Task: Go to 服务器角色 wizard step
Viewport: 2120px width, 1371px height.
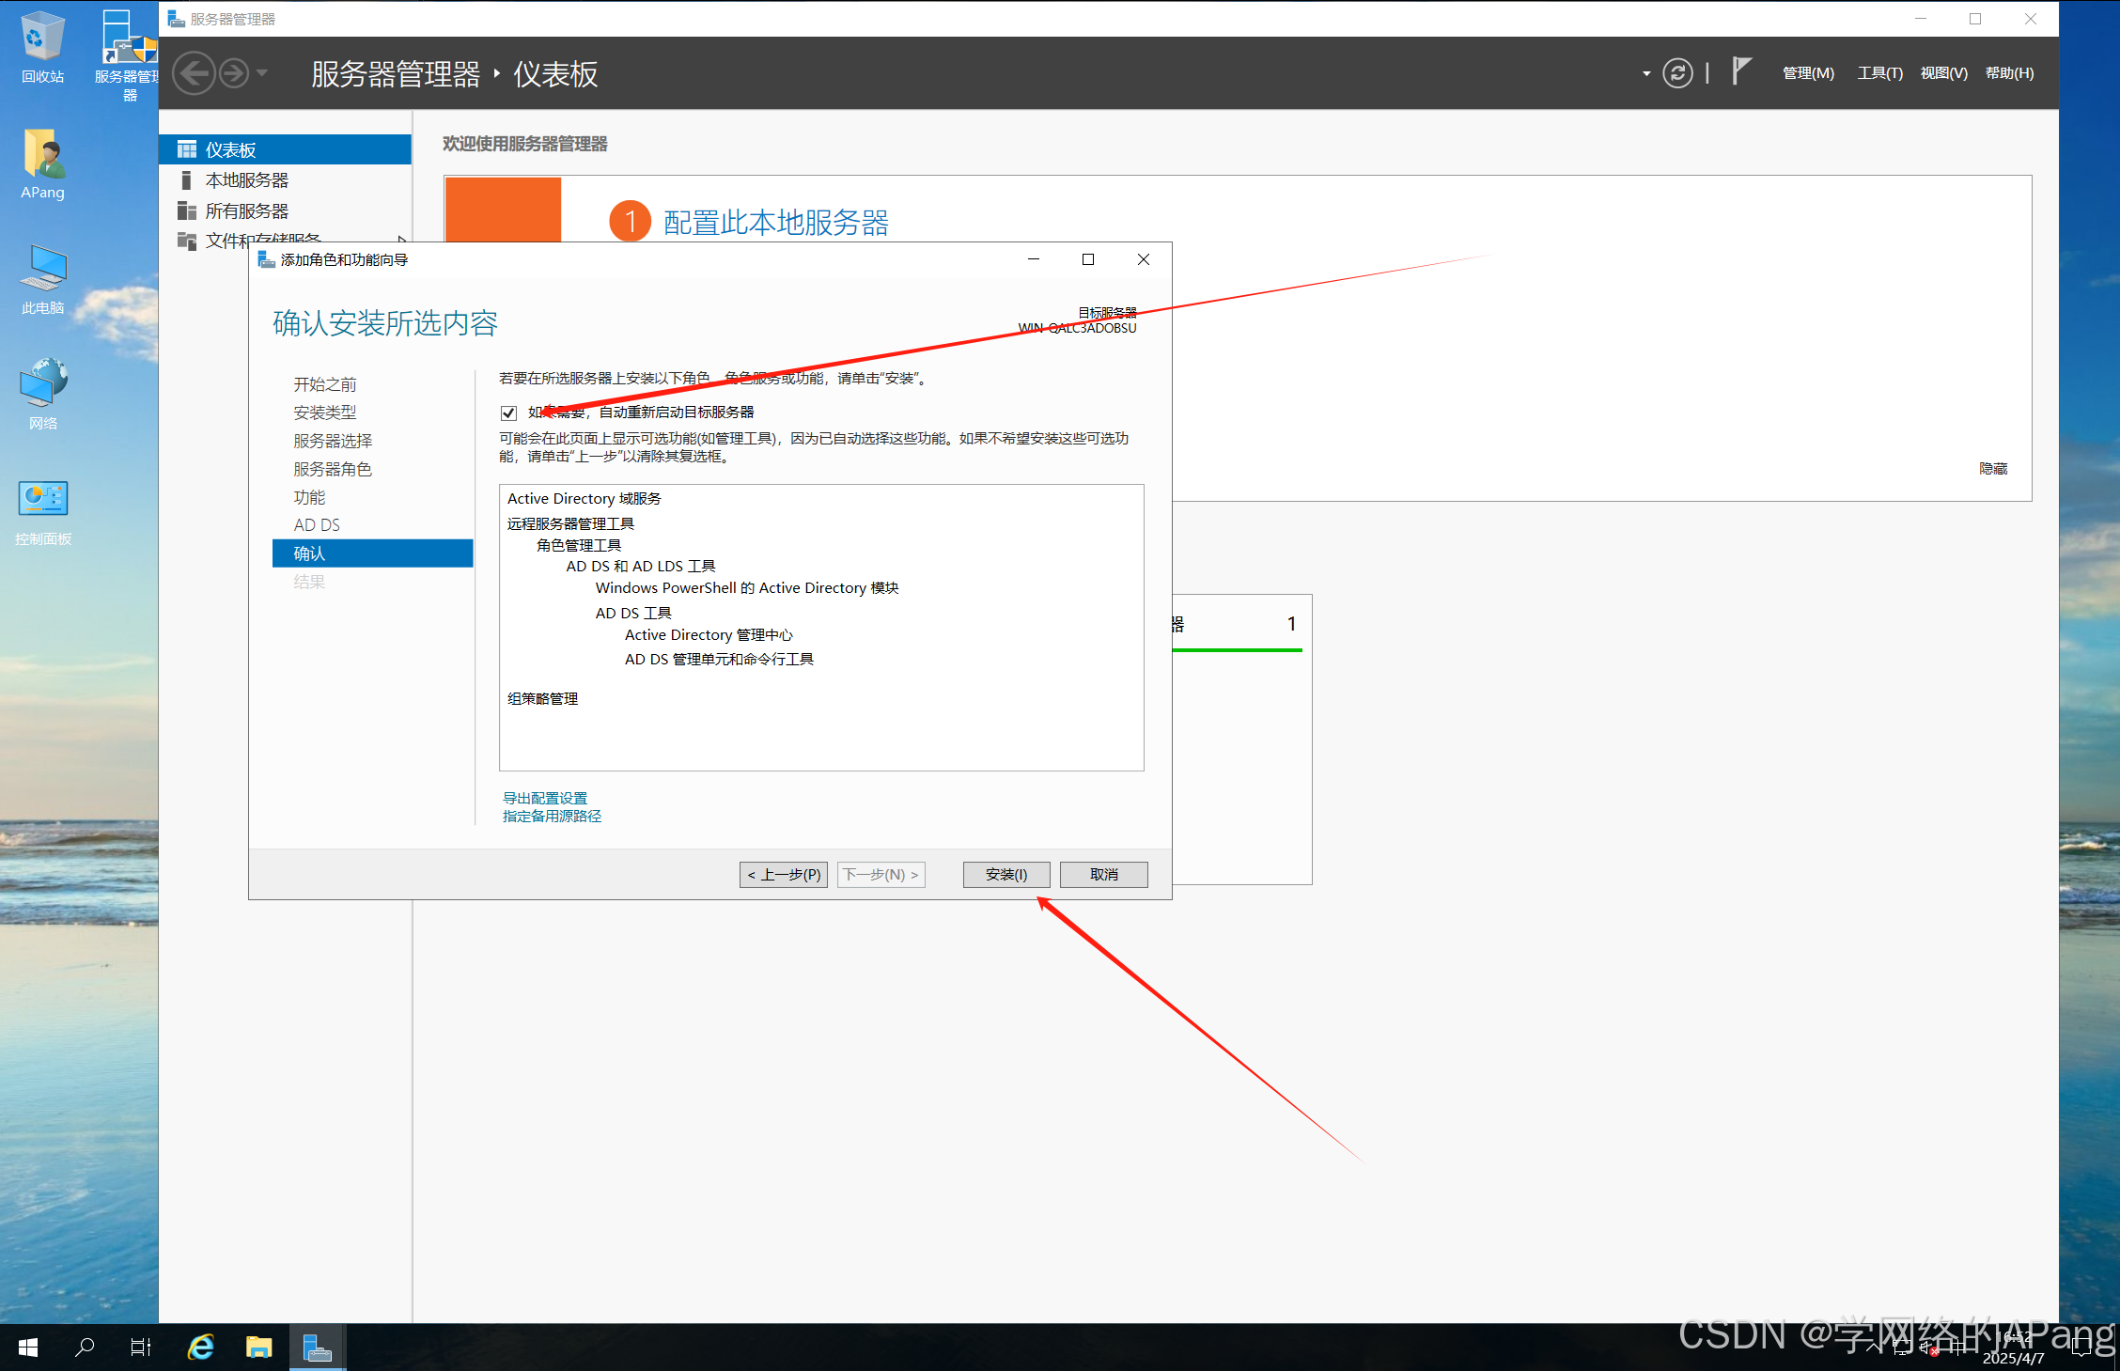Action: click(333, 469)
